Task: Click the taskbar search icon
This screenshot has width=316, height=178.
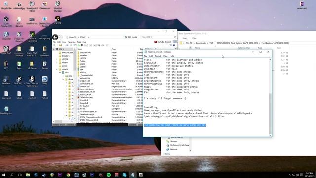Action: (x=12, y=175)
